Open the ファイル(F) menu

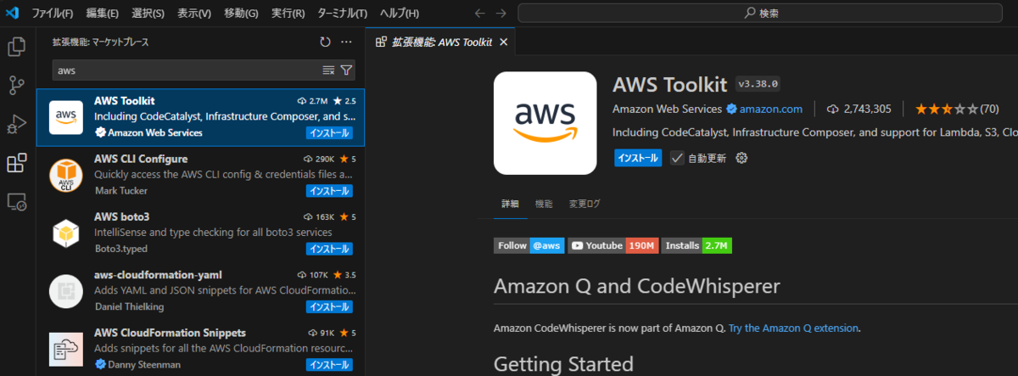(x=52, y=13)
